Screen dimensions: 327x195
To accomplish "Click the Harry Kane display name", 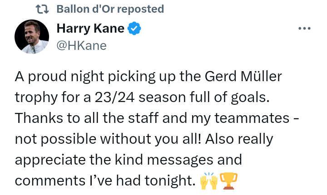I will [90, 29].
